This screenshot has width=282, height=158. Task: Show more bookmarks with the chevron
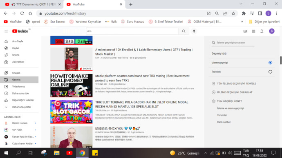[242, 22]
